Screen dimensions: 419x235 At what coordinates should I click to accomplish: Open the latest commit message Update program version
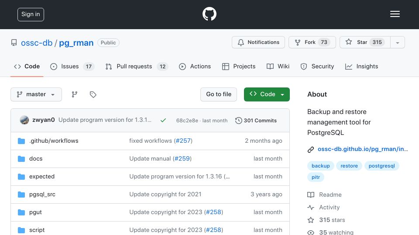(105, 120)
